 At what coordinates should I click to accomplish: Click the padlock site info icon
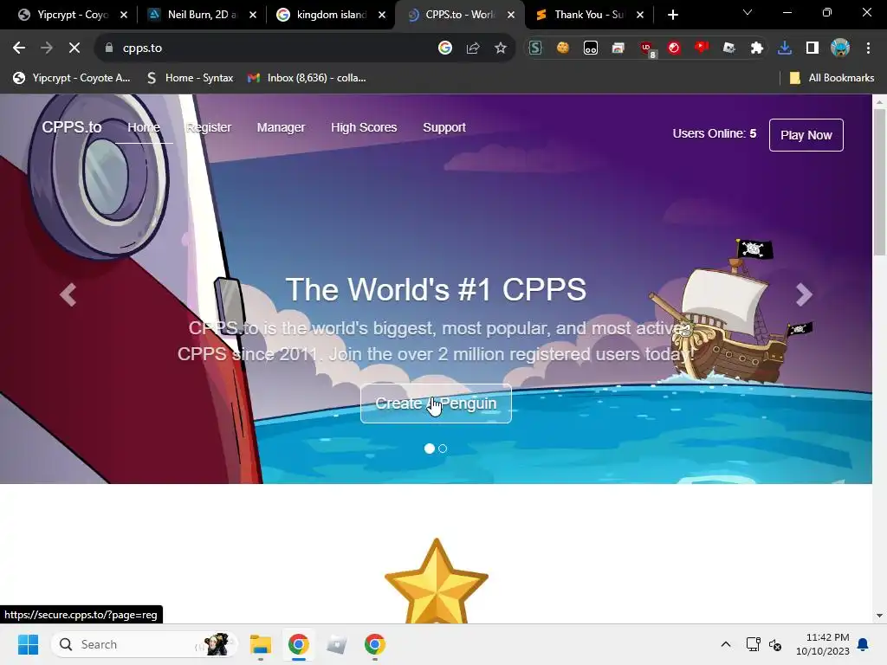click(109, 48)
